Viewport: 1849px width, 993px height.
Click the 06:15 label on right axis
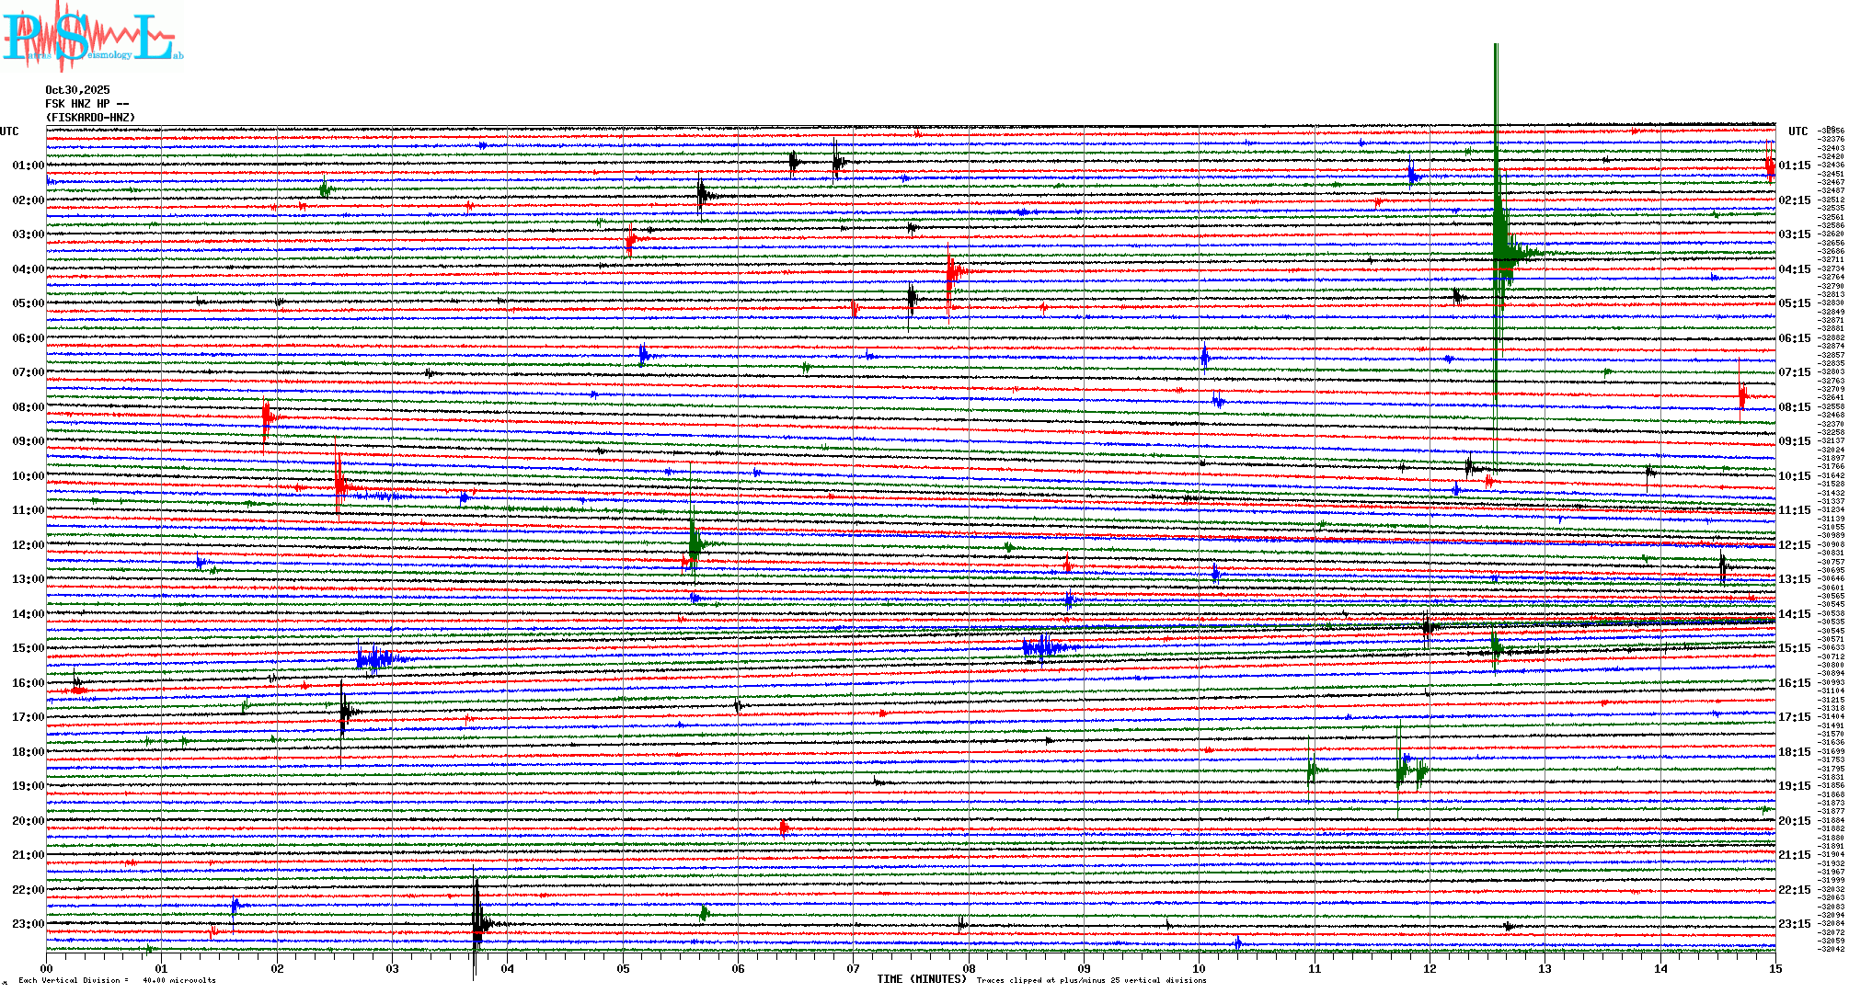[1794, 338]
